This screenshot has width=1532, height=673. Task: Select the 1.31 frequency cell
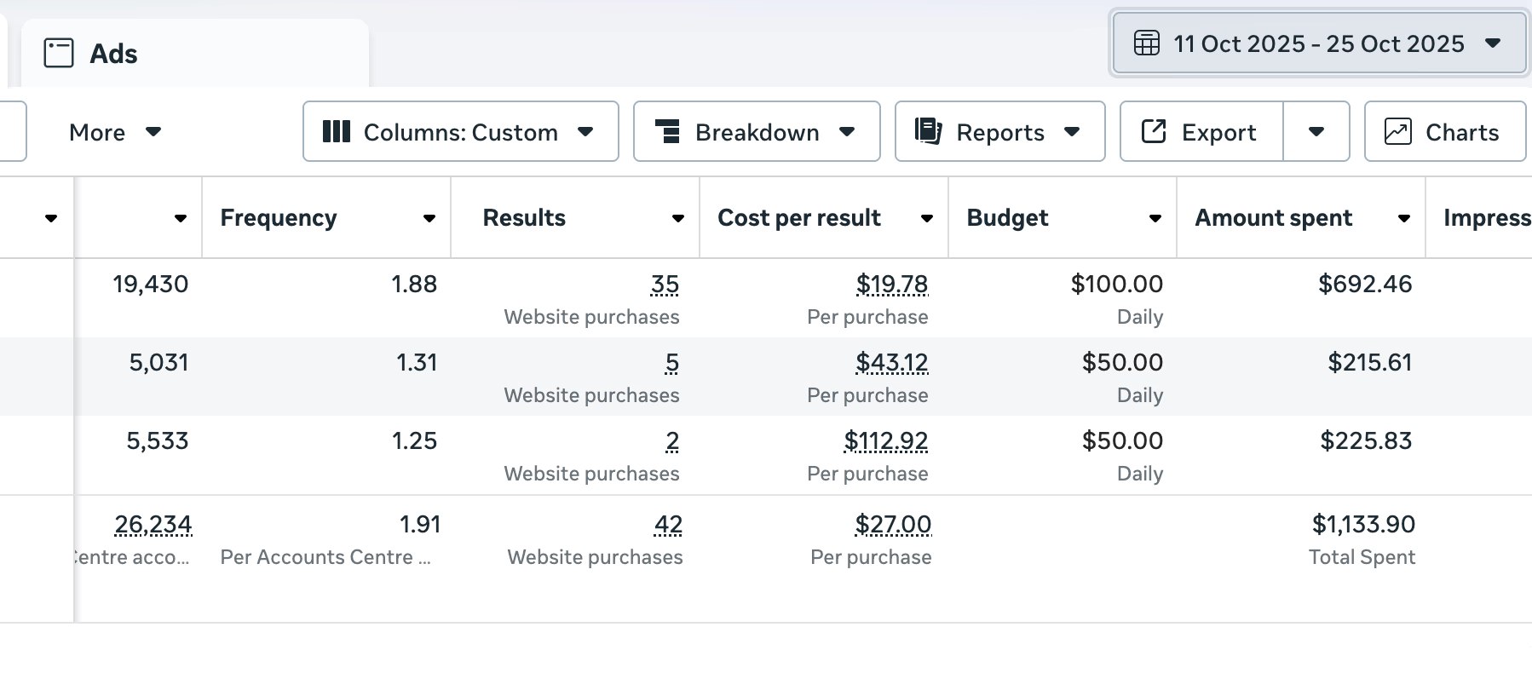tap(417, 362)
